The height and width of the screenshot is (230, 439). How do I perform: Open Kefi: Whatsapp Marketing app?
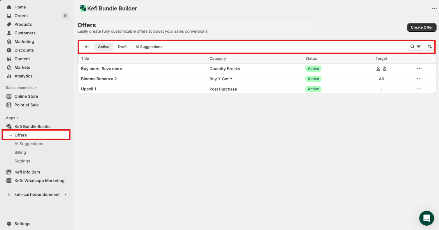pyautogui.click(x=39, y=181)
